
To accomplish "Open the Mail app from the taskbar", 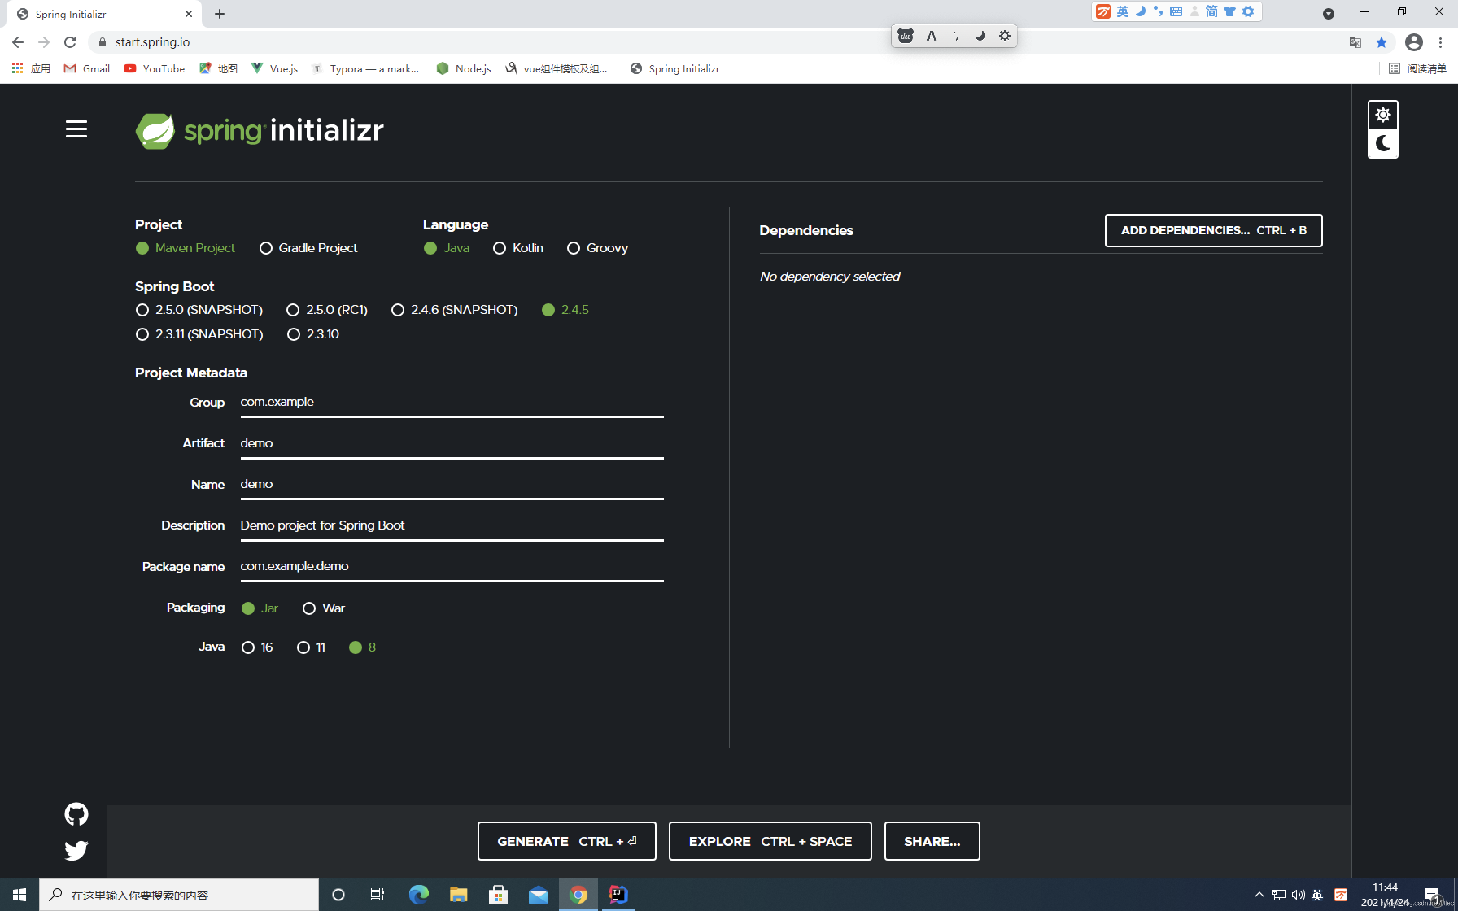I will pos(538,895).
